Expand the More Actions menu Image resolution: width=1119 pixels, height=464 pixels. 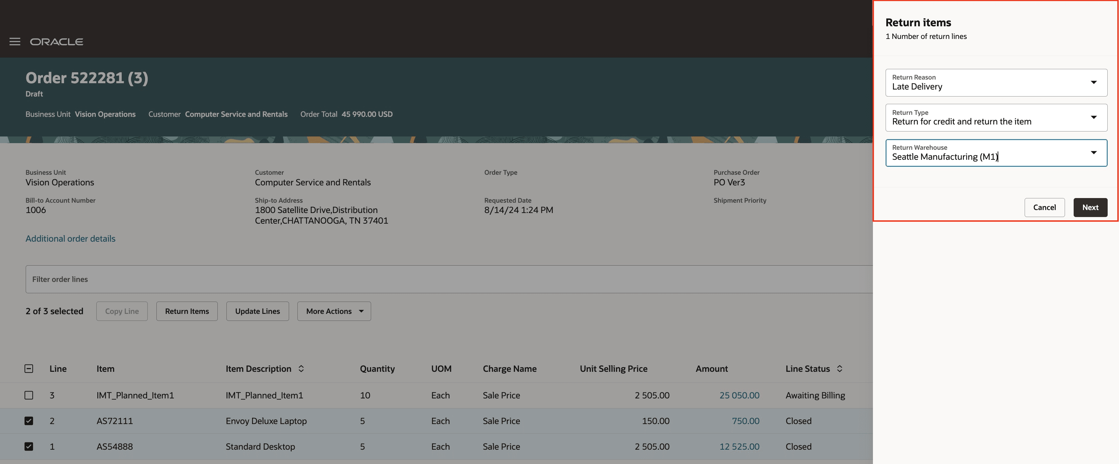point(334,311)
